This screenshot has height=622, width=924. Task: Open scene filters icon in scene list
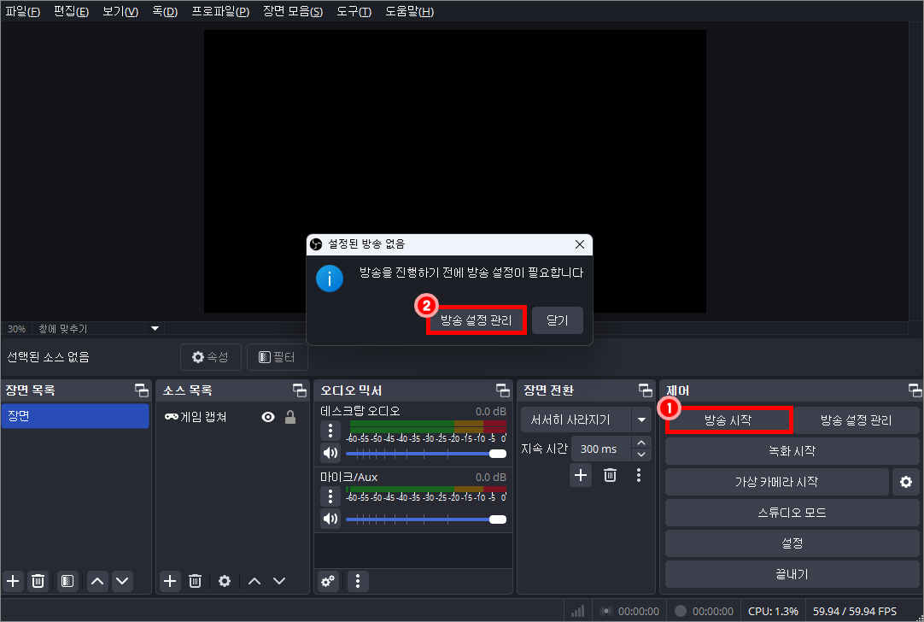pyautogui.click(x=67, y=581)
